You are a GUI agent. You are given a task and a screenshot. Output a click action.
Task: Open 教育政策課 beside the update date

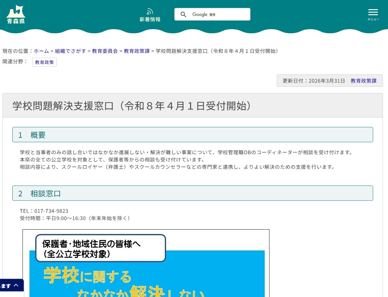[364, 81]
